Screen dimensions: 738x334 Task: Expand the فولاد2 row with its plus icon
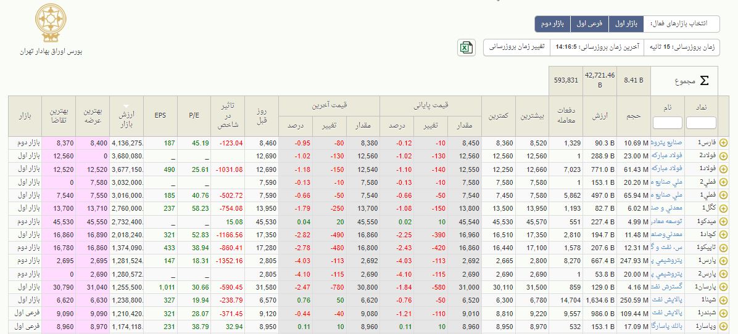click(x=723, y=156)
